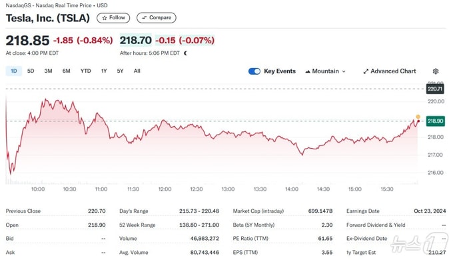Click the Advanced Chart expand icon
453x260 pixels.
366,71
